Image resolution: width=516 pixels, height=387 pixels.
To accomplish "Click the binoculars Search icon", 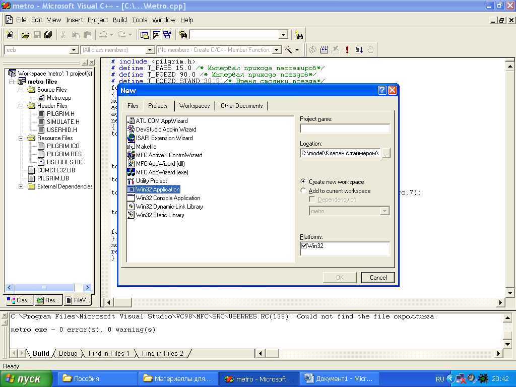I will pyautogui.click(x=299, y=35).
